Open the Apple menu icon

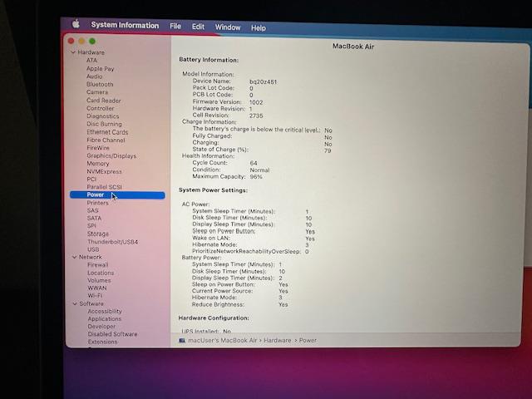76,24
